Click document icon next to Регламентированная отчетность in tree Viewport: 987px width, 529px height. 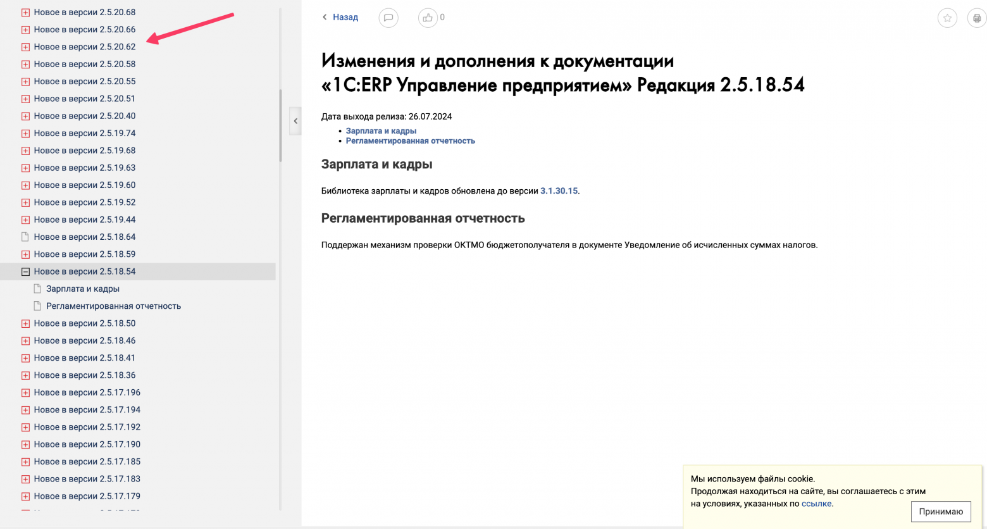coord(37,306)
